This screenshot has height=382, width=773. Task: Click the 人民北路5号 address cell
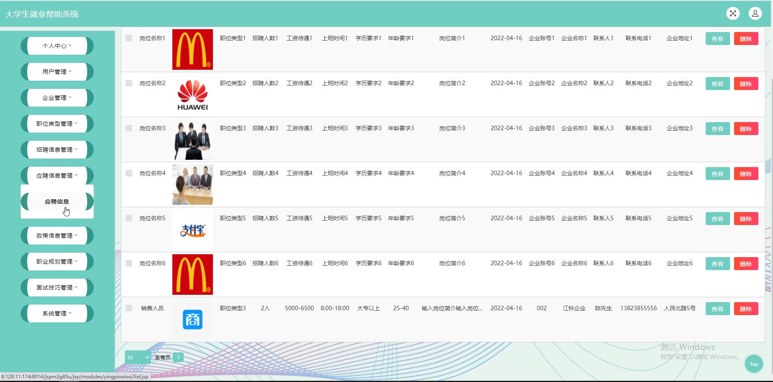680,308
